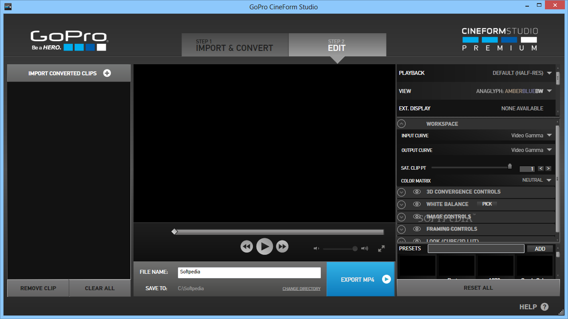The width and height of the screenshot is (568, 319).
Task: Click the plus icon beside Import Converted Clips
Action: (107, 73)
